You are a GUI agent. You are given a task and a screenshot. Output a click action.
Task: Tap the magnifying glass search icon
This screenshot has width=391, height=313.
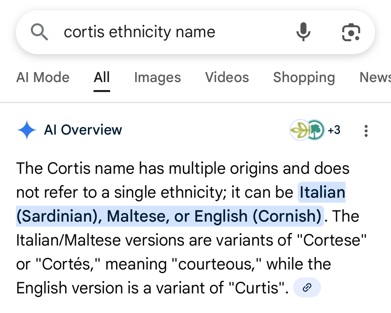click(39, 32)
